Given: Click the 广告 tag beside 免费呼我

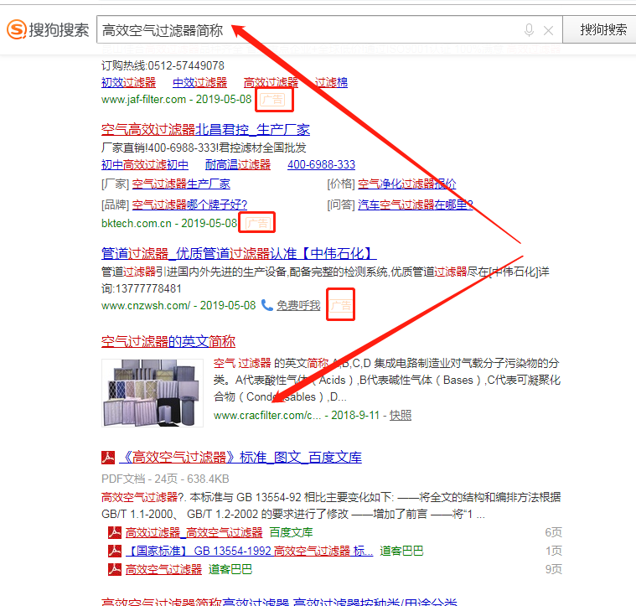Looking at the screenshot, I should coord(341,305).
